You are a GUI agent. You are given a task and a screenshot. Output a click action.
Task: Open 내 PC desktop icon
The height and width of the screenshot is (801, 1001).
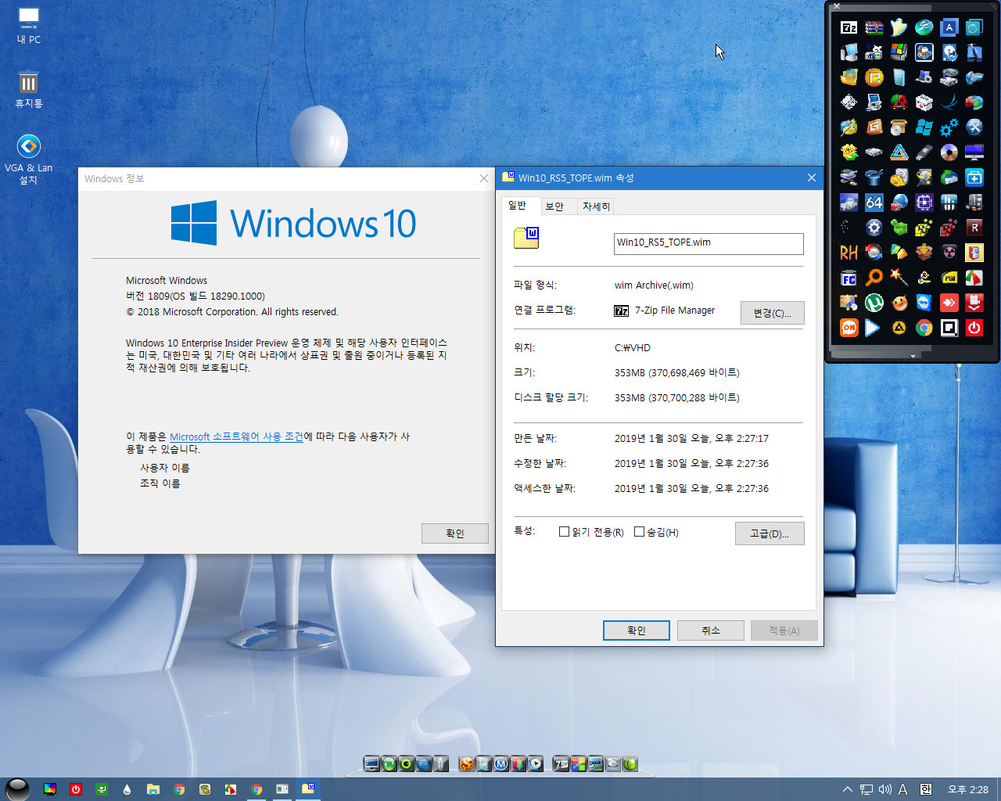[x=28, y=26]
